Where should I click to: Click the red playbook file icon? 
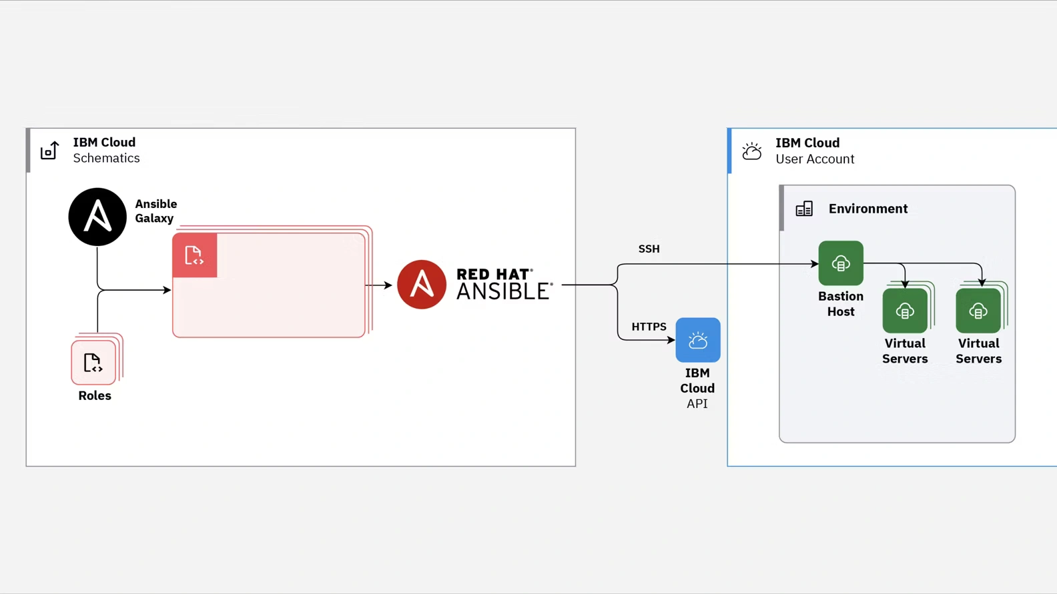[x=194, y=255]
